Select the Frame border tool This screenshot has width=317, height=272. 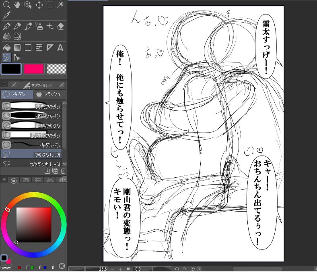(39, 48)
